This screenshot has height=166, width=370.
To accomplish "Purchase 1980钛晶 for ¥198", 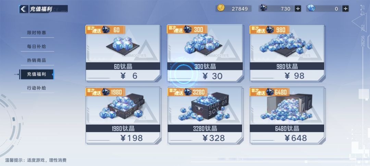I will [123, 115].
